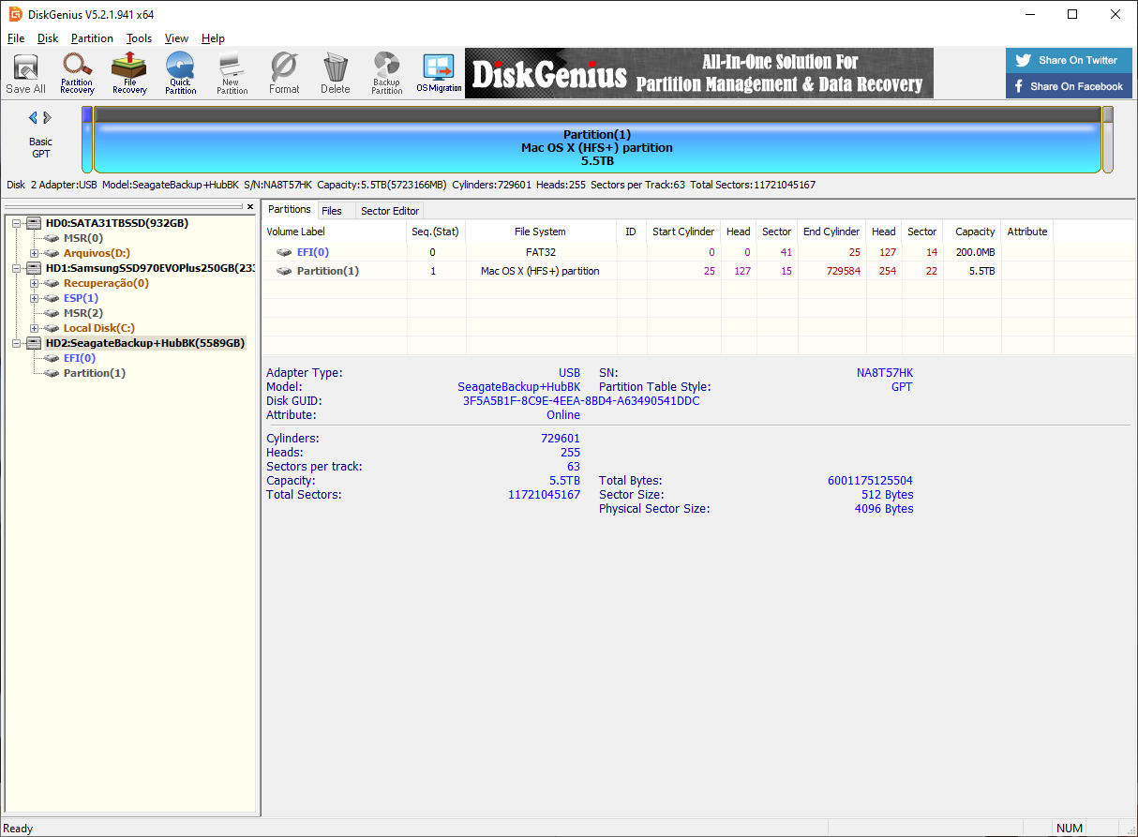Open Partition Recovery tool
1138x837 pixels.
pos(77,74)
